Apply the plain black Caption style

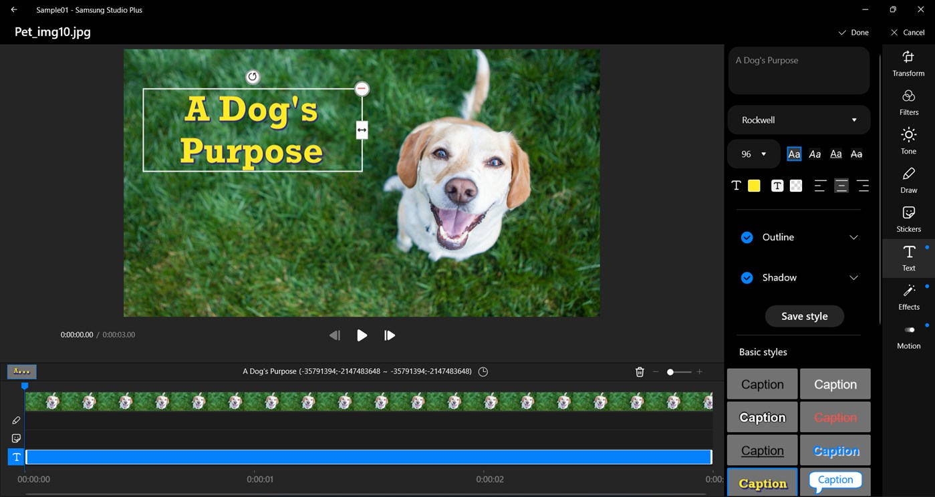(763, 384)
